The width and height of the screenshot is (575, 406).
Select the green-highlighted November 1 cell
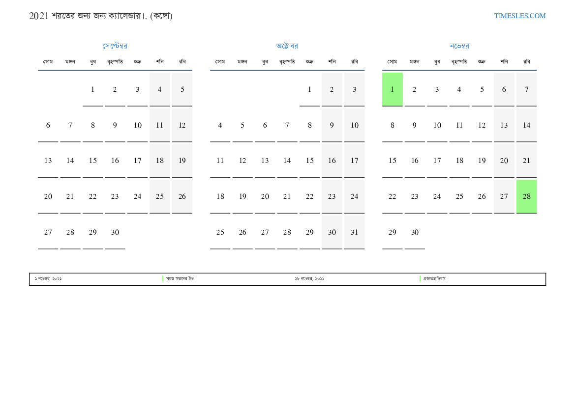pyautogui.click(x=392, y=89)
